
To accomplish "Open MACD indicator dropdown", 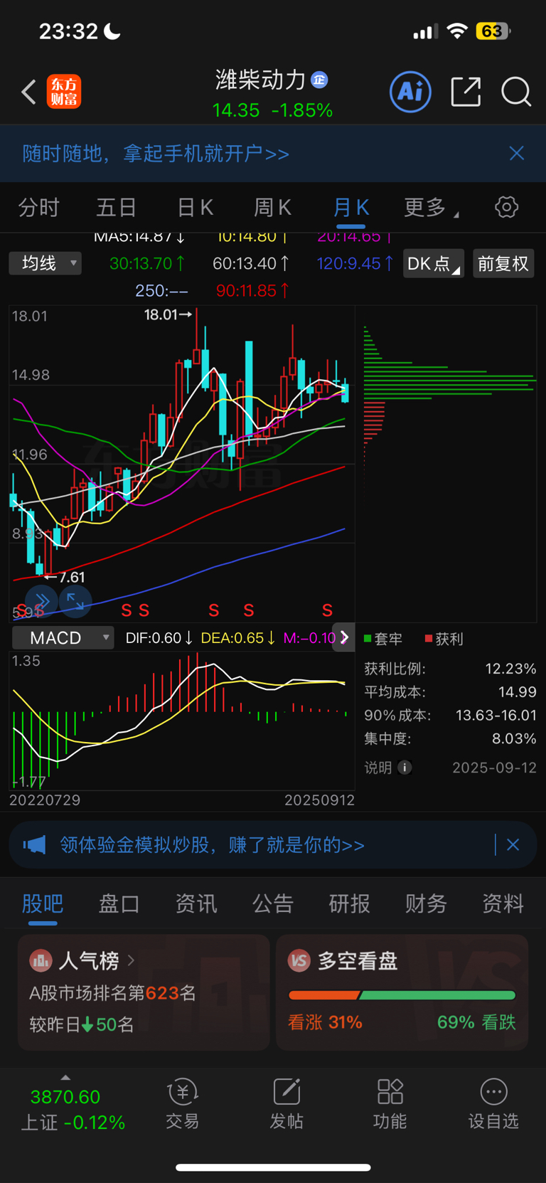I will (x=63, y=637).
